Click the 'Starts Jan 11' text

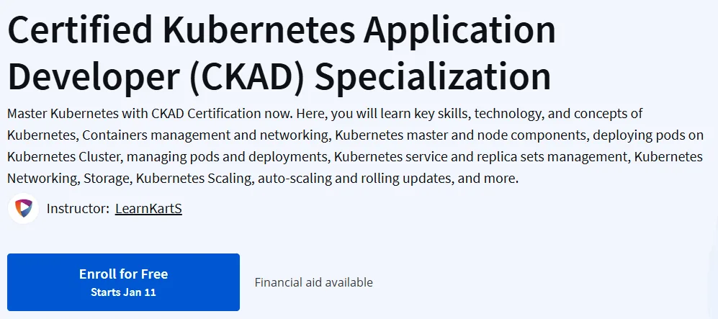[123, 292]
